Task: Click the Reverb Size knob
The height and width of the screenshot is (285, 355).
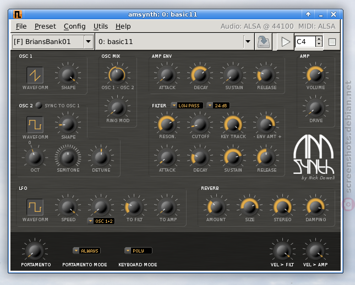Action: [249, 207]
